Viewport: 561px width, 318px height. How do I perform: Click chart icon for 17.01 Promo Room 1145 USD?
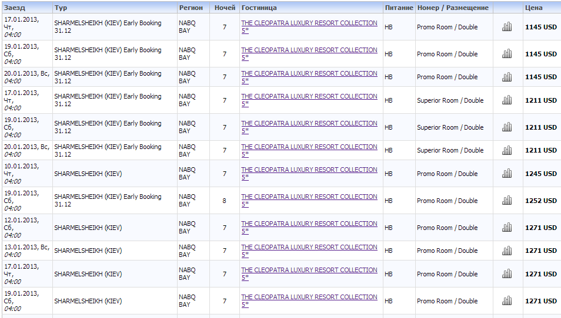pyautogui.click(x=506, y=27)
